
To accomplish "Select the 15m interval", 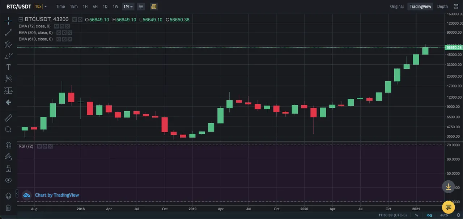I will tap(74, 7).
